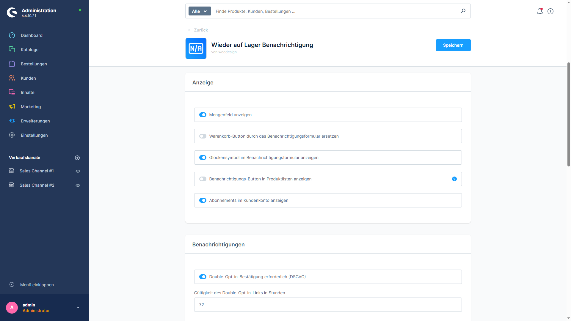Open Bestellungen menu item
This screenshot has height=321, width=571.
(34, 64)
